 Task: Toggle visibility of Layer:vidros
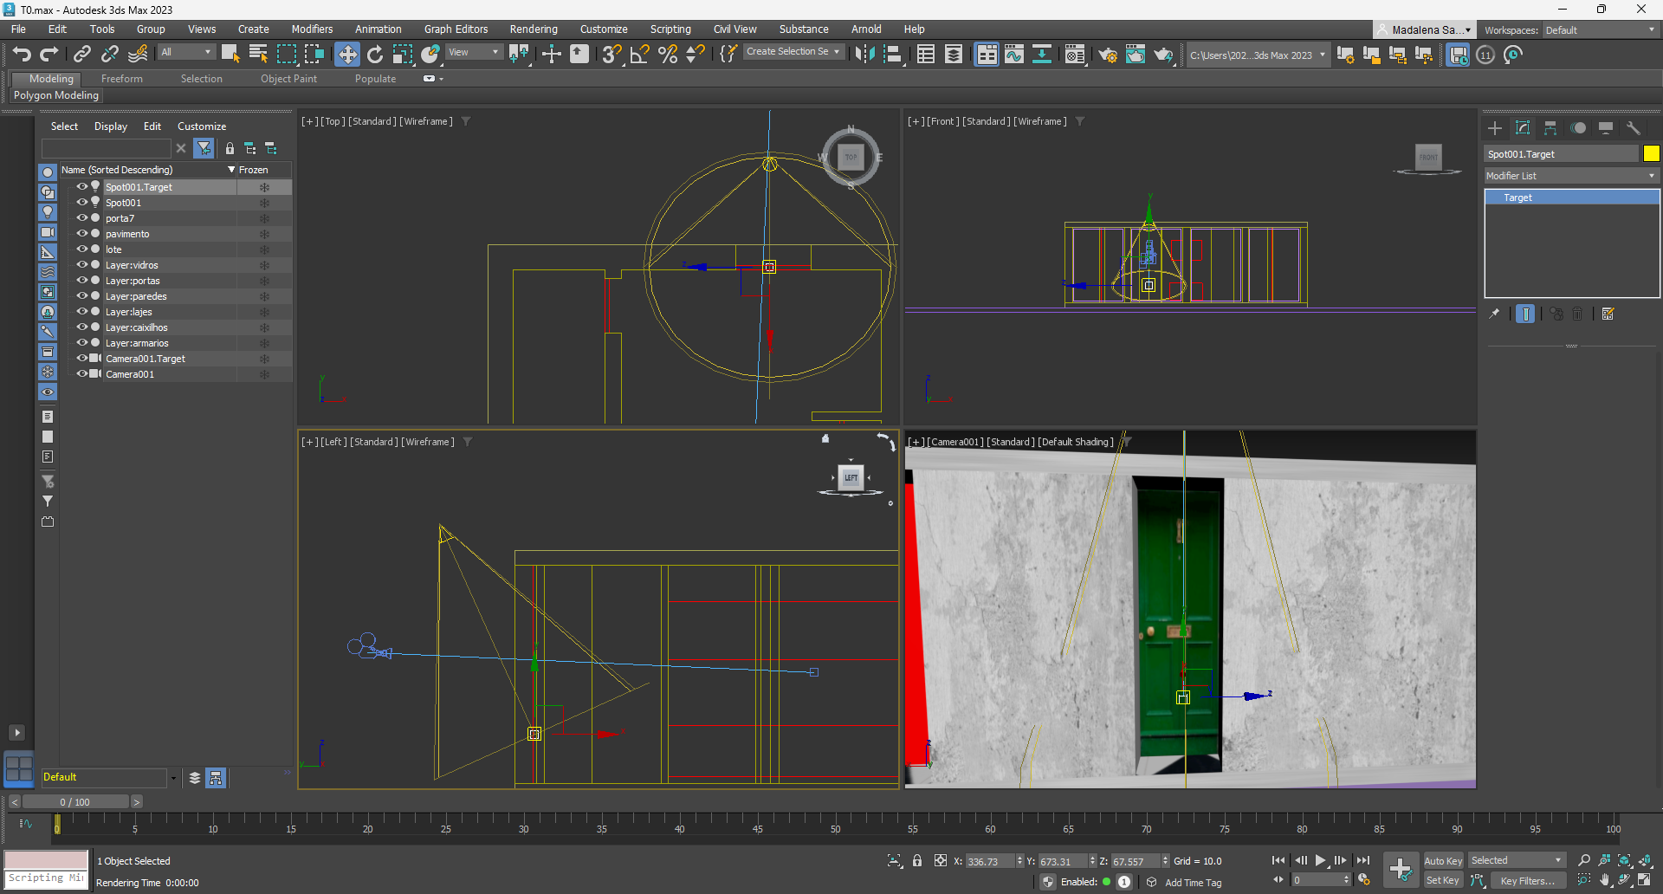point(82,265)
